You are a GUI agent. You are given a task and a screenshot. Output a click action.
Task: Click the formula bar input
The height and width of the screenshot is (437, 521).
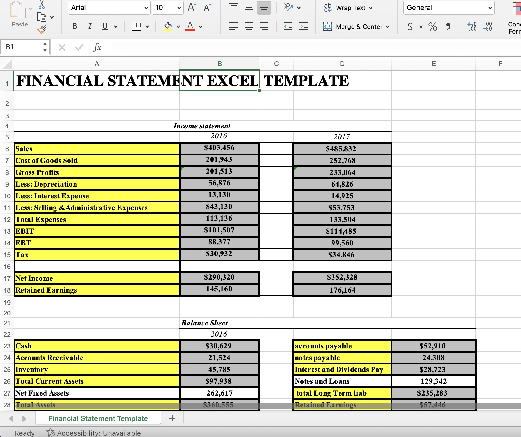tap(314, 47)
